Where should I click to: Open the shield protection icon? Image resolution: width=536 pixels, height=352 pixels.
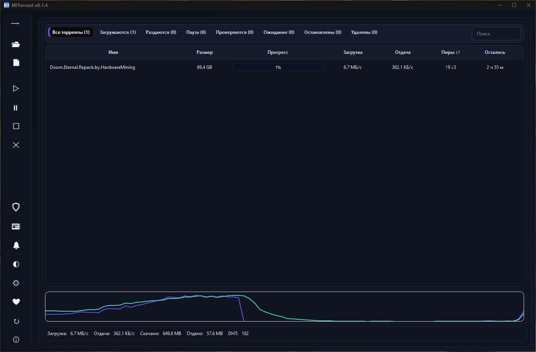(16, 207)
